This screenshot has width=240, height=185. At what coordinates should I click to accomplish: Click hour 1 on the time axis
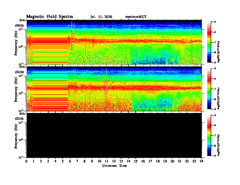pyautogui.click(x=34, y=161)
